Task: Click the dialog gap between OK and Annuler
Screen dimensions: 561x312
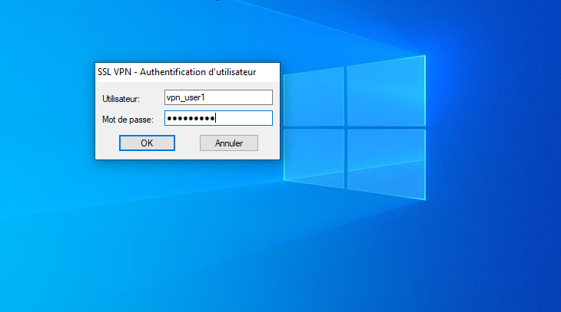Action: coord(188,143)
